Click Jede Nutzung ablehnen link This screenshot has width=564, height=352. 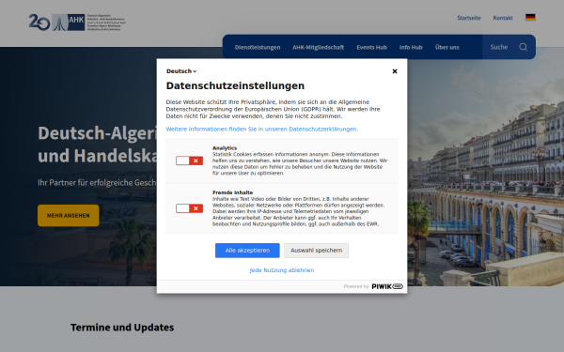click(x=282, y=270)
